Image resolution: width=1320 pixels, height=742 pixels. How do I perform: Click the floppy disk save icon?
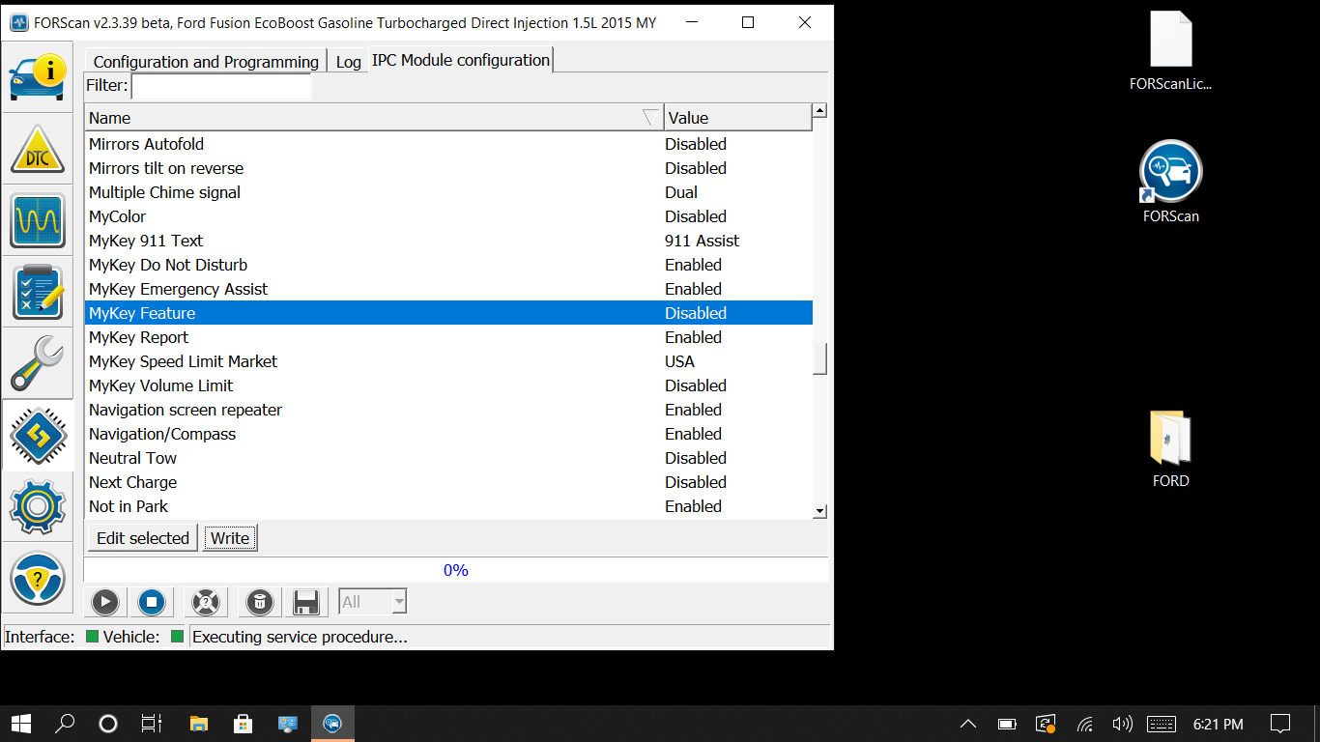306,602
